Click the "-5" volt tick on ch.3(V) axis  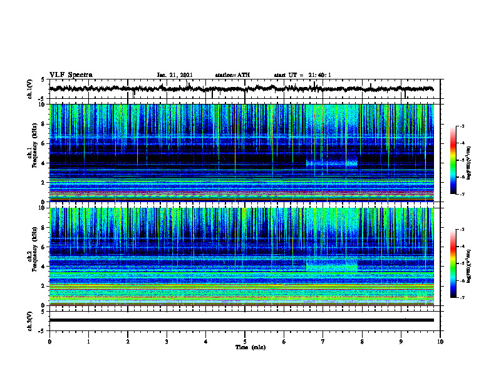click(42, 331)
